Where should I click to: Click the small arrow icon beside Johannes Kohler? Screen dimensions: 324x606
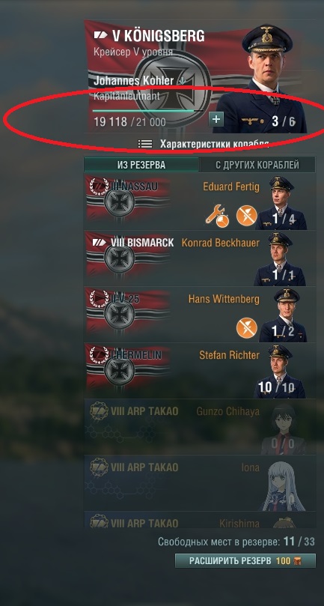(183, 81)
